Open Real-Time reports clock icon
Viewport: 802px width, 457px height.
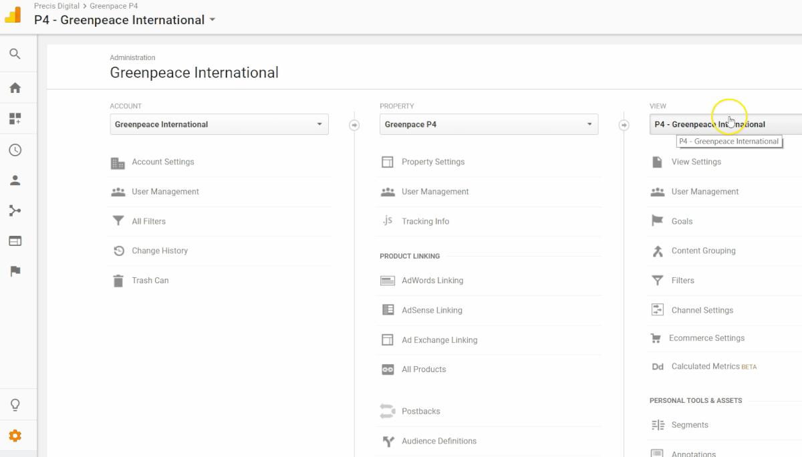click(15, 150)
